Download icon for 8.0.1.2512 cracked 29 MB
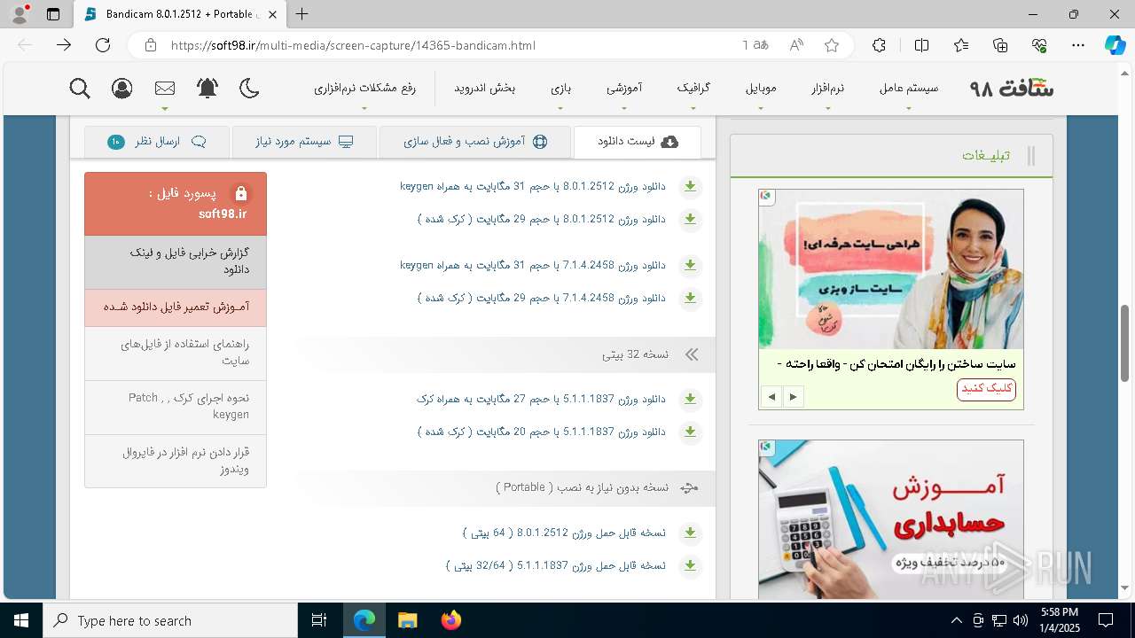This screenshot has height=638, width=1135. pos(690,219)
